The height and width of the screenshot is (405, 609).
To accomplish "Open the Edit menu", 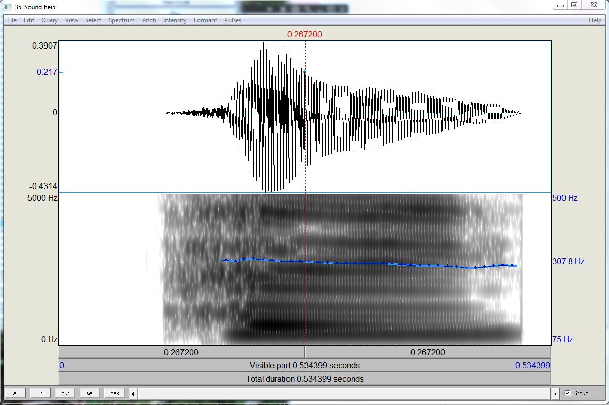I will 29,20.
